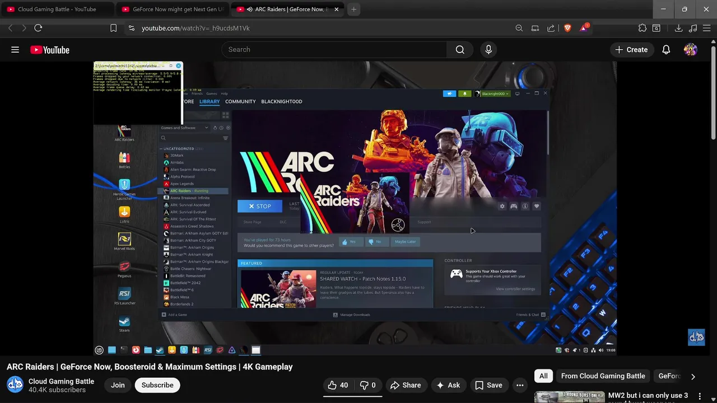
Task: Go to YouTube home via the logo
Action: [x=50, y=50]
